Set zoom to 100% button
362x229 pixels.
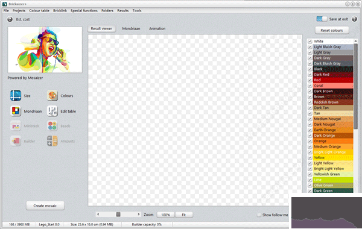pyautogui.click(x=165, y=215)
